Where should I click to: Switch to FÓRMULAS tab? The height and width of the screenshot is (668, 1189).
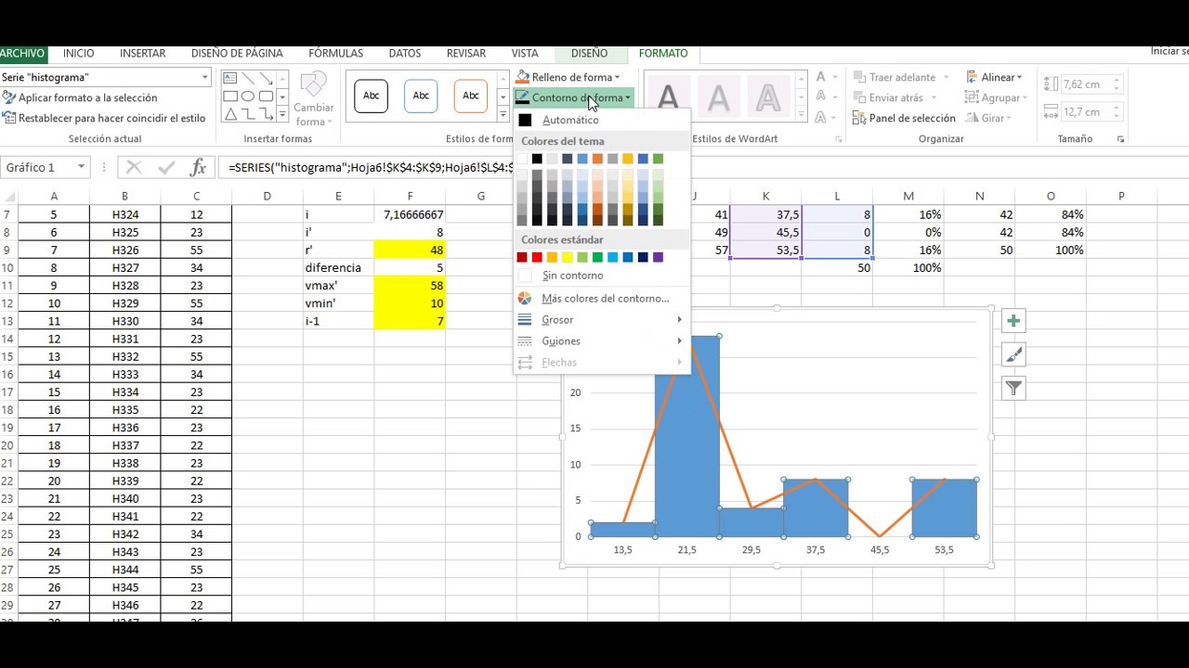point(336,54)
